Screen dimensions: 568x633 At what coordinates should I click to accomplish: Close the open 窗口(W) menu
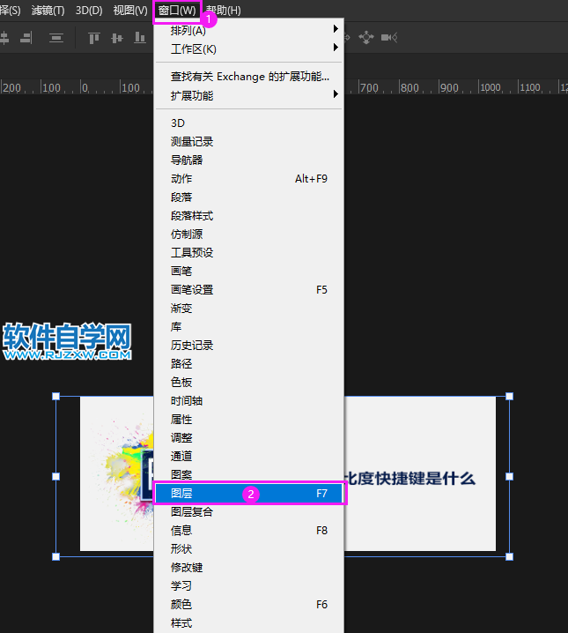(177, 10)
